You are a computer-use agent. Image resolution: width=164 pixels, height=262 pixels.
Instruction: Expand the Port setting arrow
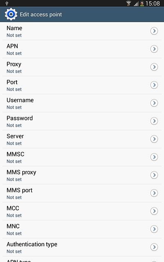[154, 85]
